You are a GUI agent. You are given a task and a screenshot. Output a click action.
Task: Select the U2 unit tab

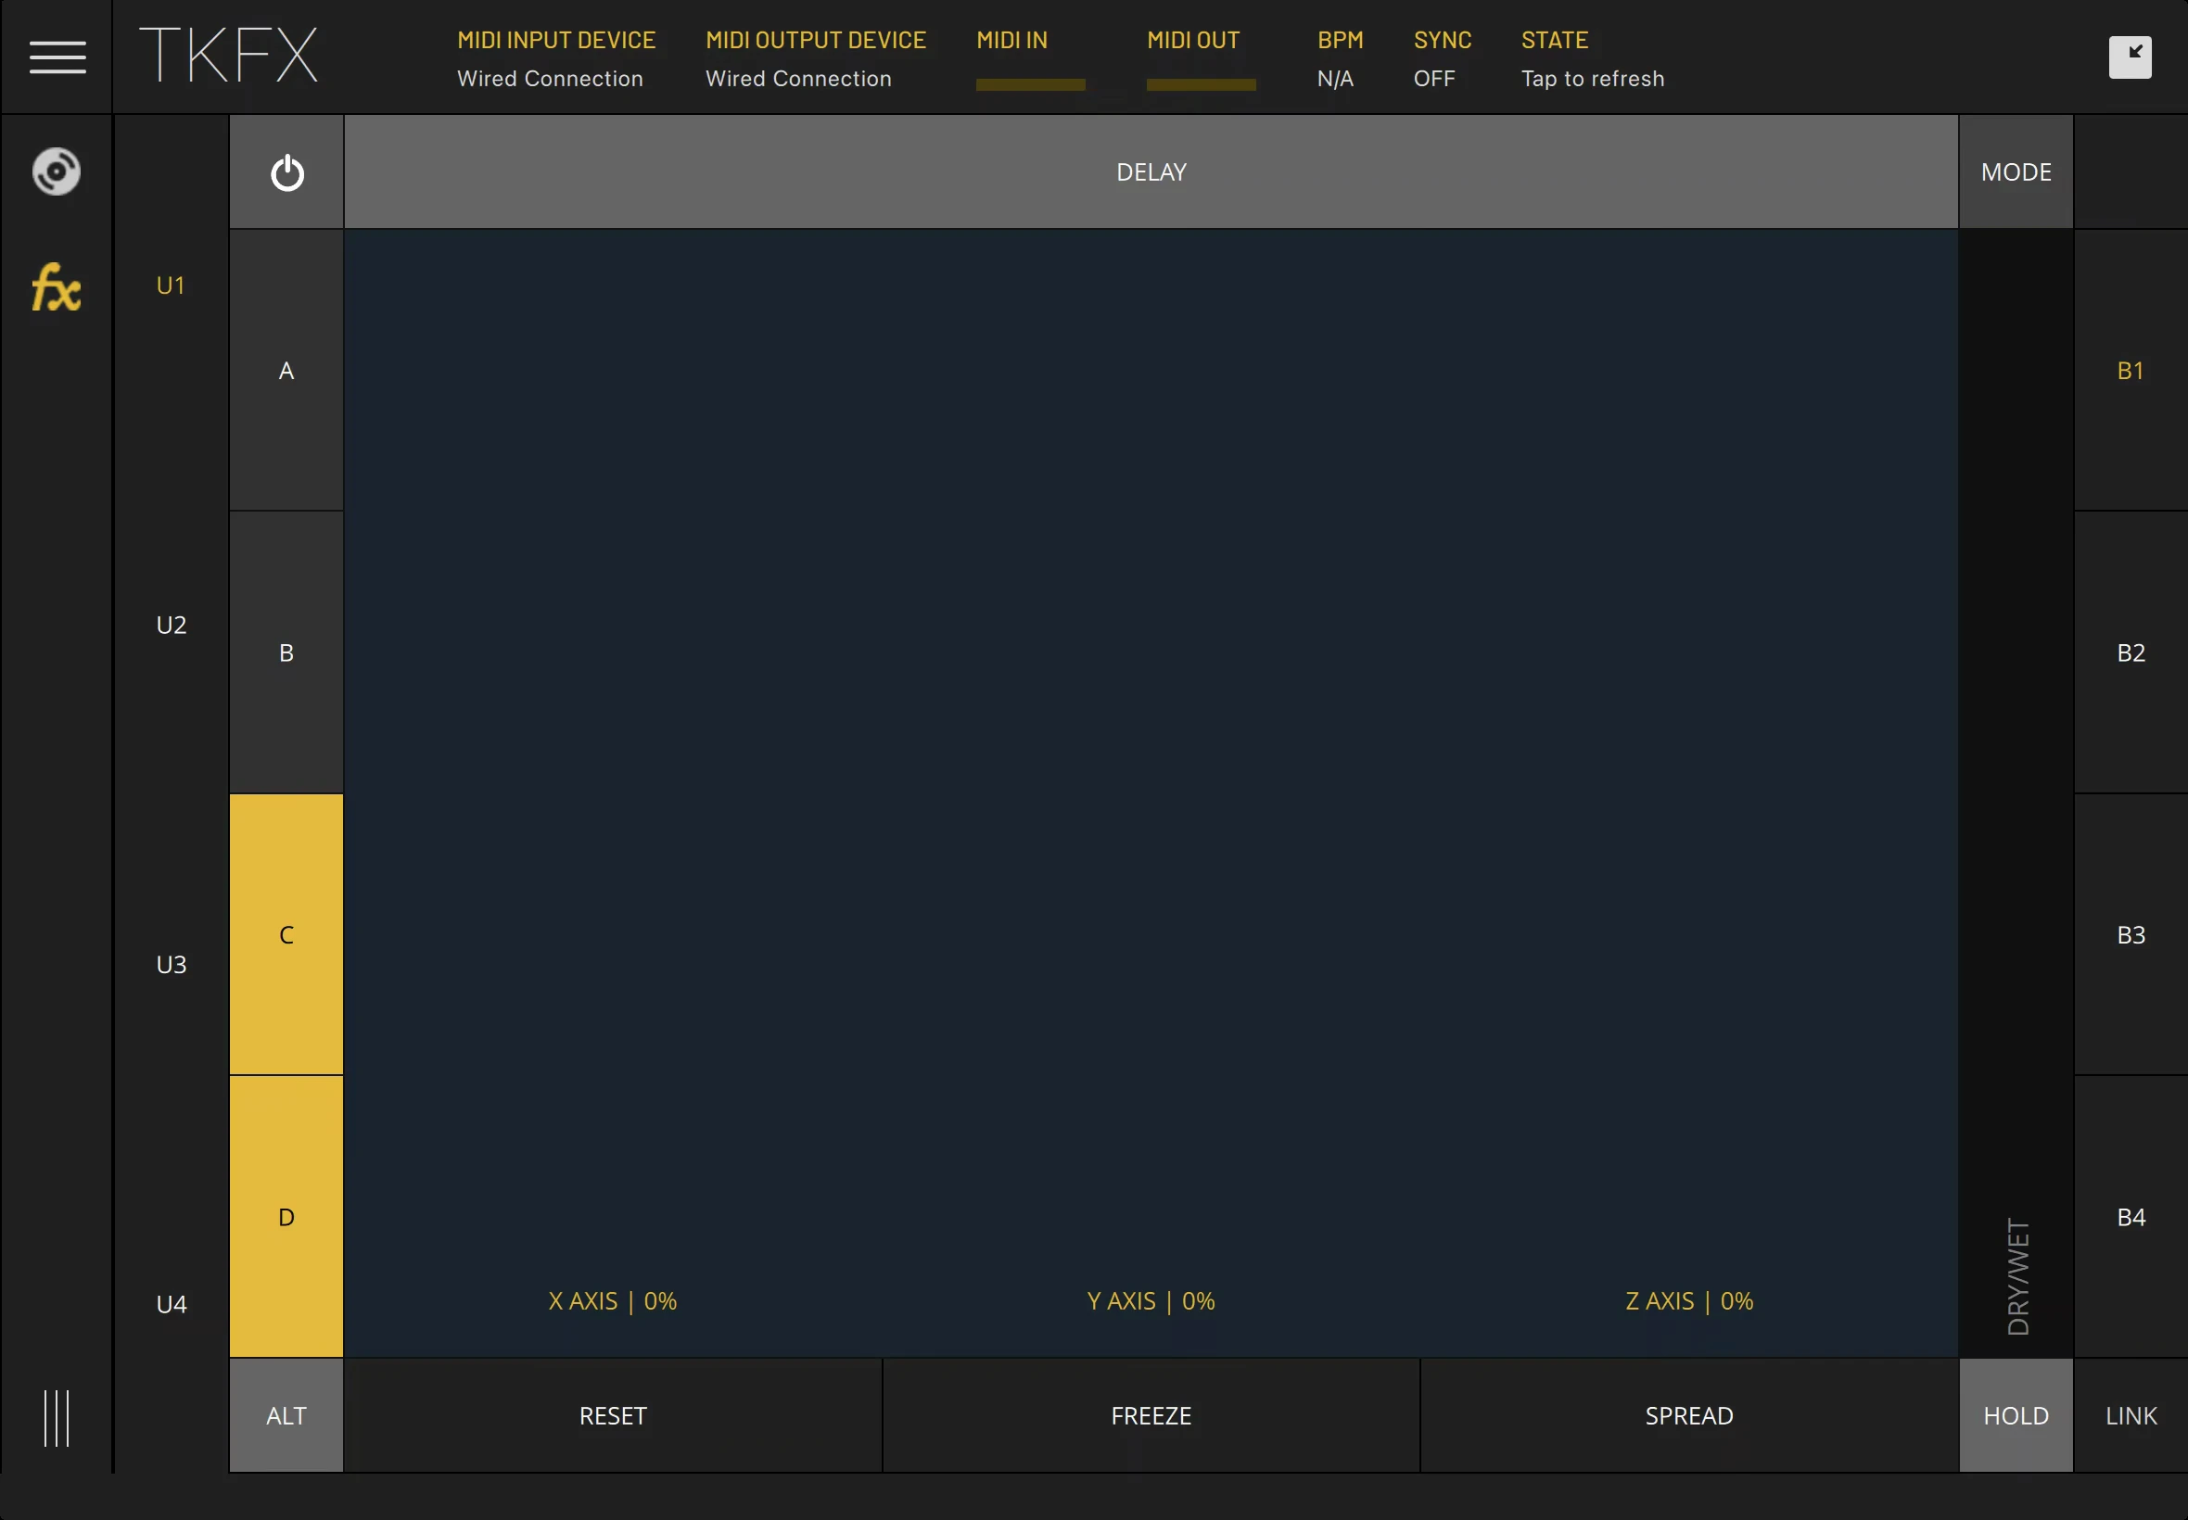coord(172,625)
